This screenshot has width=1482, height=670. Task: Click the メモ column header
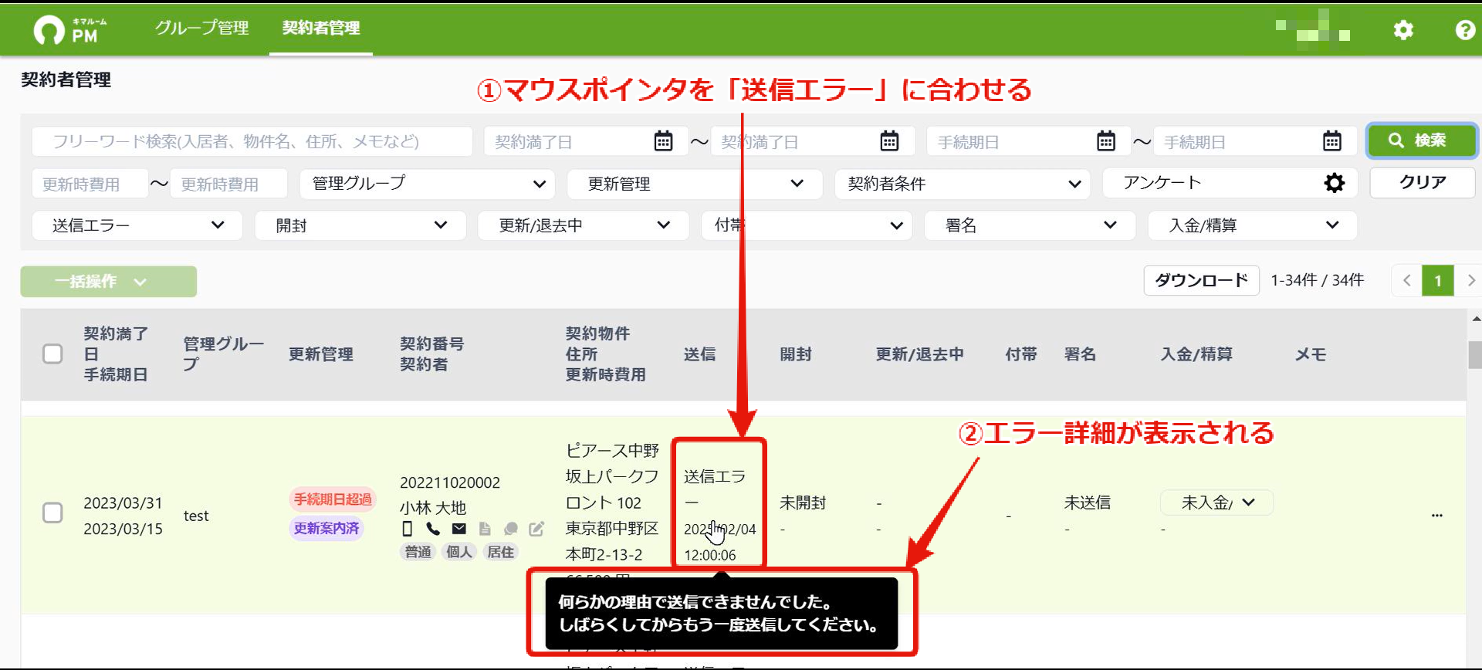pyautogui.click(x=1310, y=354)
